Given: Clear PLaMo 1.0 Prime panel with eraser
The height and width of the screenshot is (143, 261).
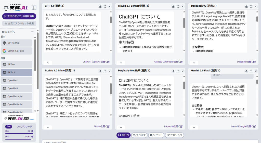Looking at the screenshot, I should point(100,71).
